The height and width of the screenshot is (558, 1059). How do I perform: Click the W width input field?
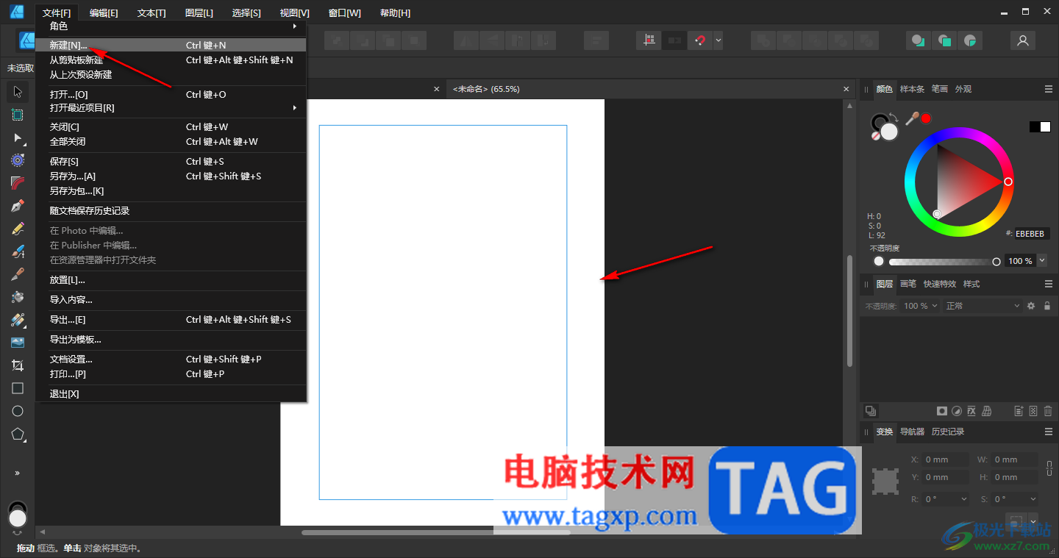(1015, 459)
